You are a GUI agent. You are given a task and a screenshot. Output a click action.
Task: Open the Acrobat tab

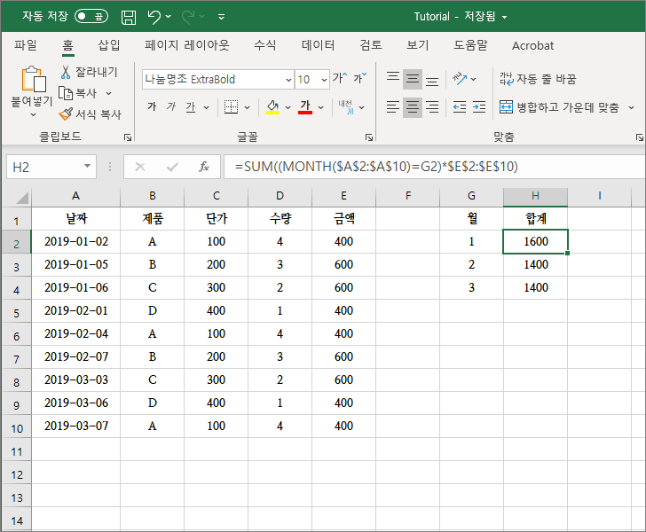click(x=532, y=45)
